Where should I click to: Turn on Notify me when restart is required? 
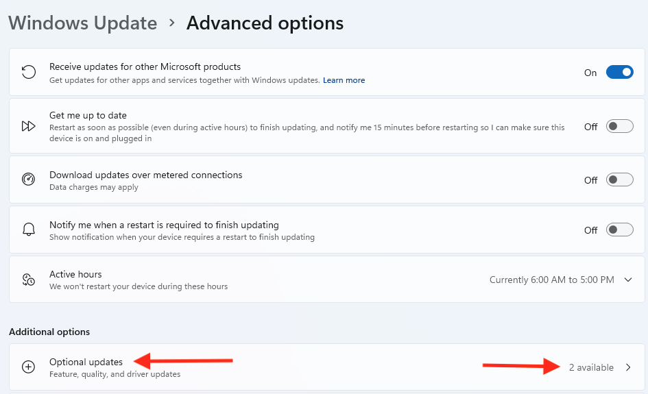619,230
